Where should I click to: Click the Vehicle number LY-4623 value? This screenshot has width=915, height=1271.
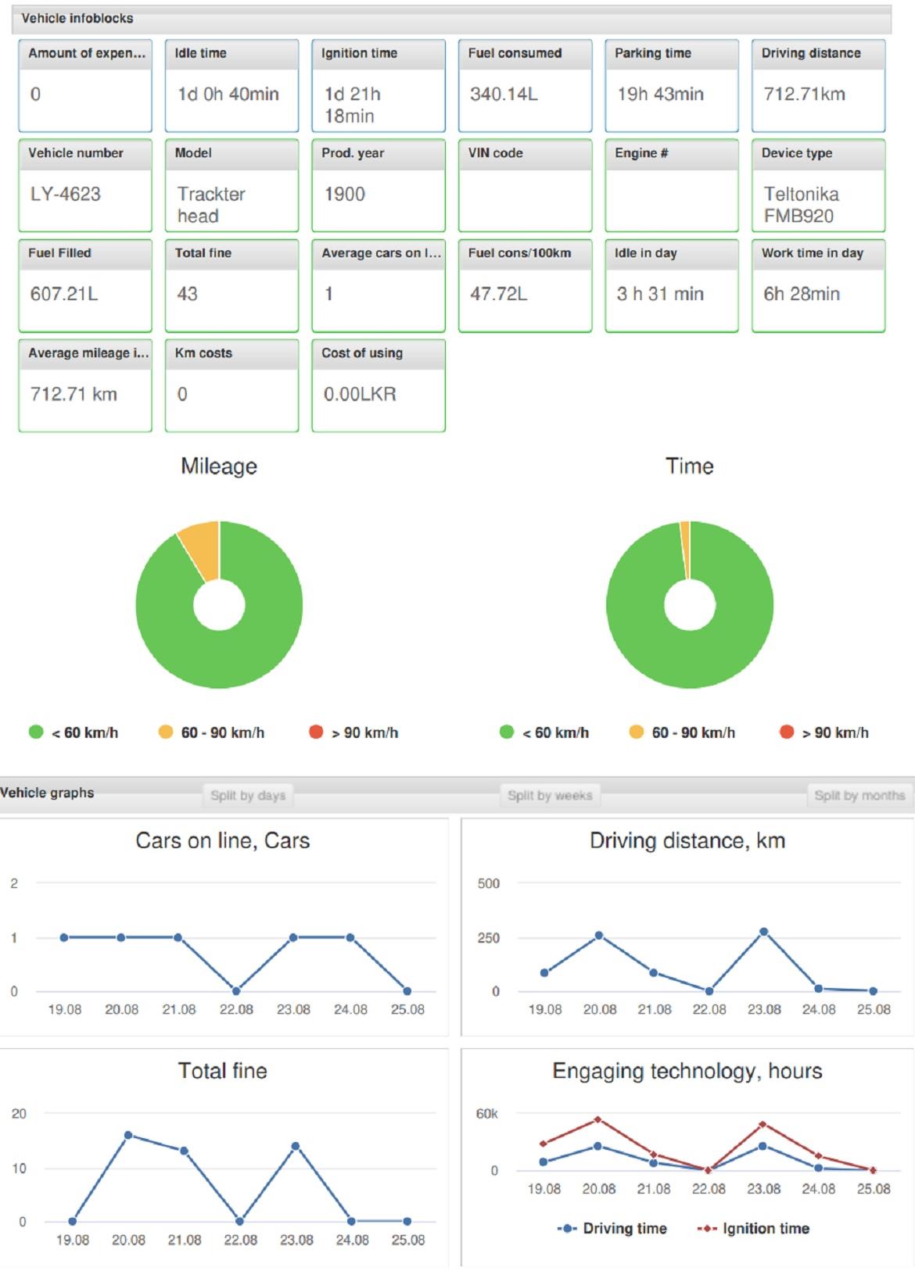coord(66,194)
